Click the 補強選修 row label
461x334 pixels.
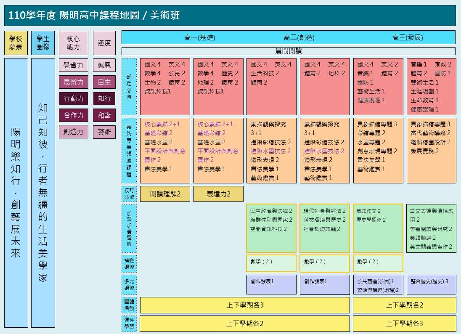pyautogui.click(x=129, y=263)
